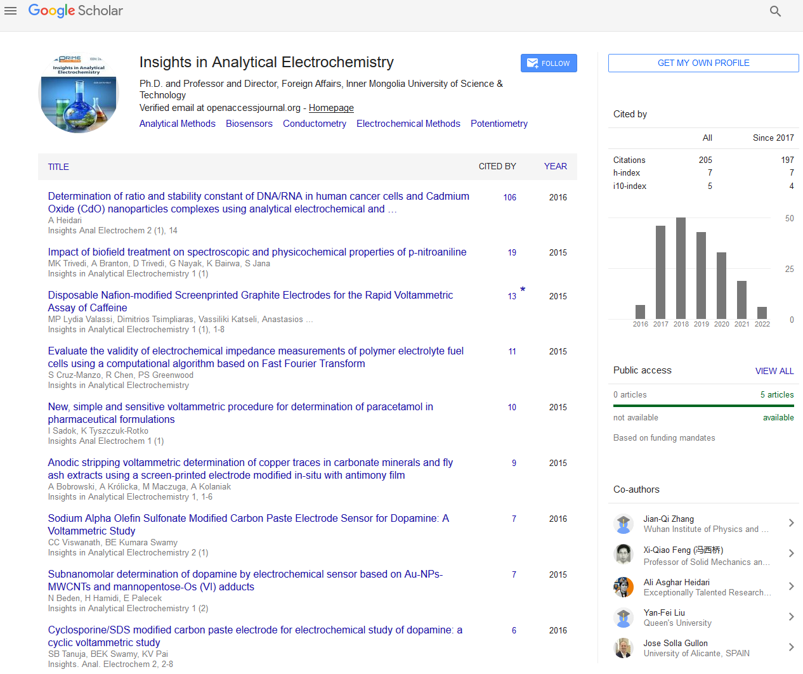803x674 pixels.
Task: Expand Jian-Qi Zhang co-author chevron
Action: point(791,523)
